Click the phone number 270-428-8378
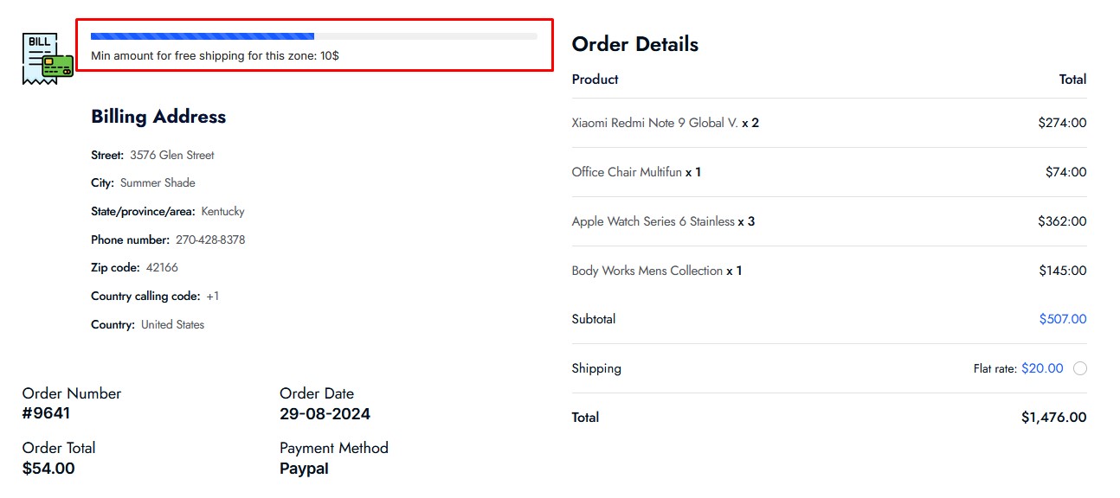This screenshot has width=1120, height=498. coord(210,239)
